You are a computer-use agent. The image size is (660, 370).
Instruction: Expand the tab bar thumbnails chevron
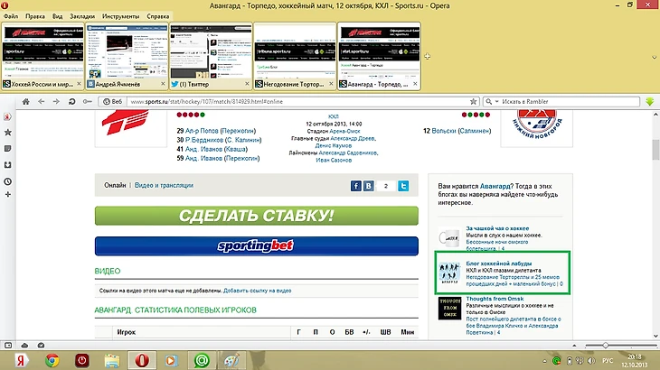click(x=654, y=58)
